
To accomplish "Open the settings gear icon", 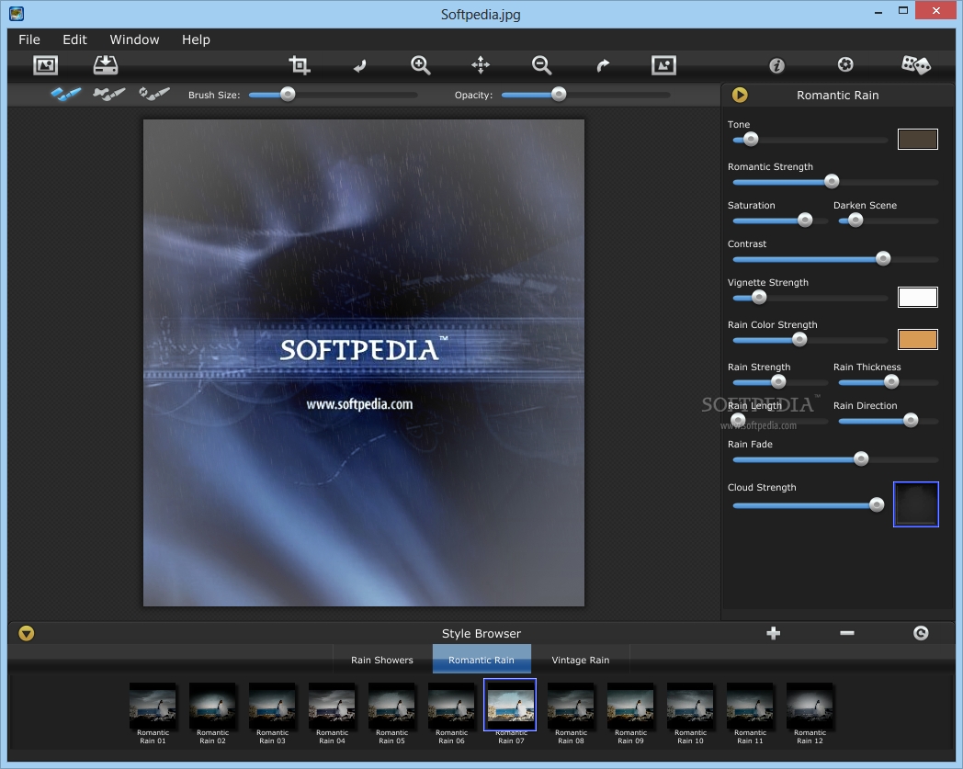I will point(845,64).
